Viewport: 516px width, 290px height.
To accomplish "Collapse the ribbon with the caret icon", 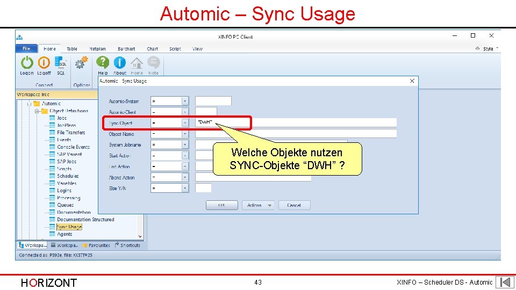I will [x=477, y=48].
